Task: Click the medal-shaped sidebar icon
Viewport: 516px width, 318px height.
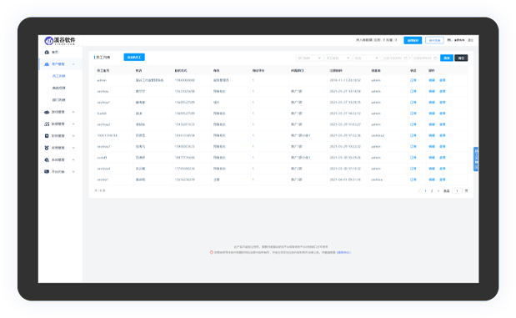Action: point(47,148)
